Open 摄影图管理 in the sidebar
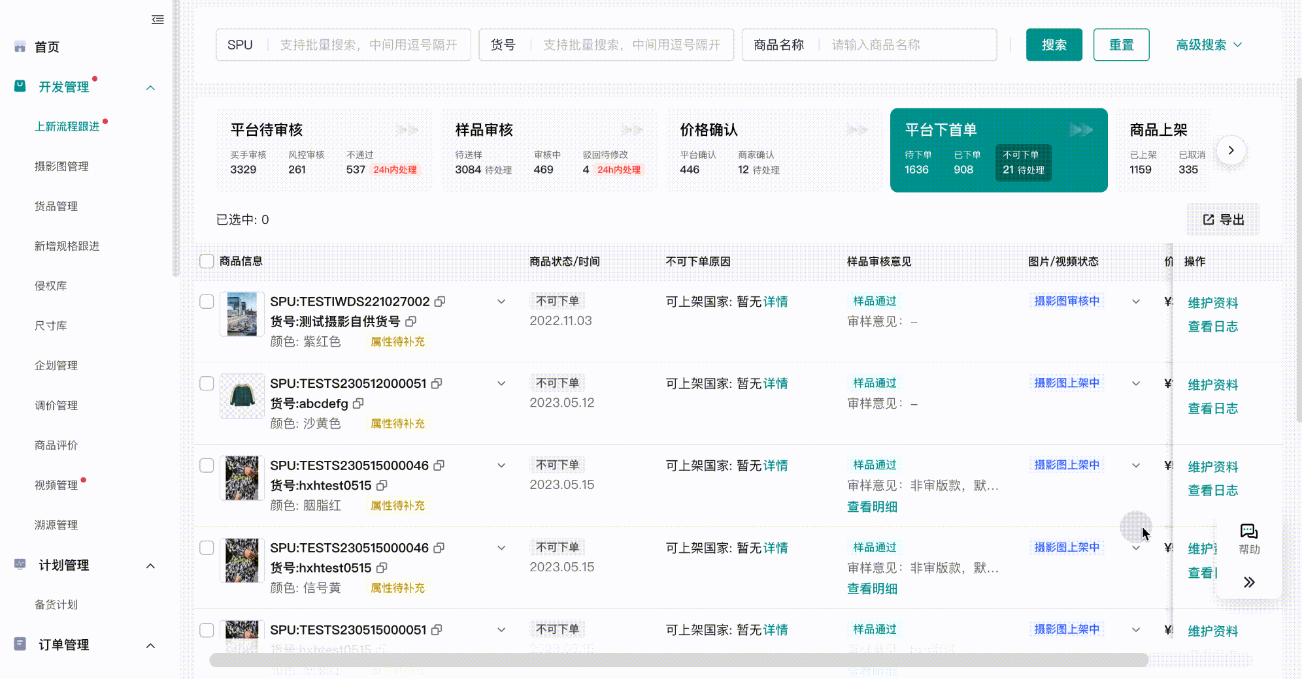Screen dimensions: 1302x679 [x=61, y=166]
